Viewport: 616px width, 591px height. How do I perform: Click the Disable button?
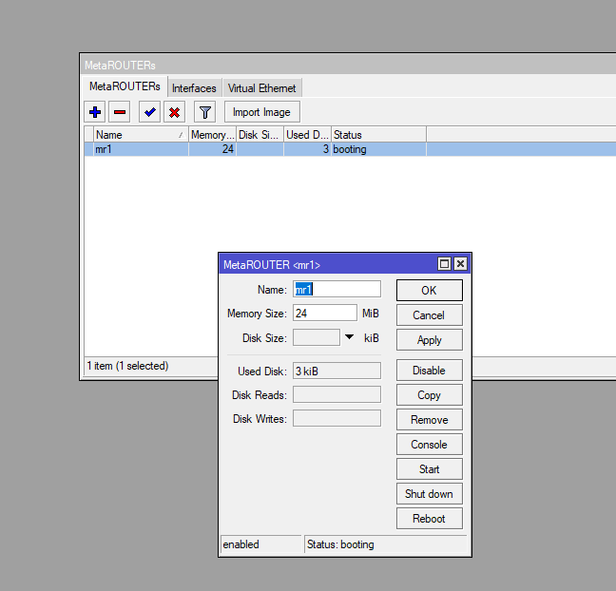429,371
